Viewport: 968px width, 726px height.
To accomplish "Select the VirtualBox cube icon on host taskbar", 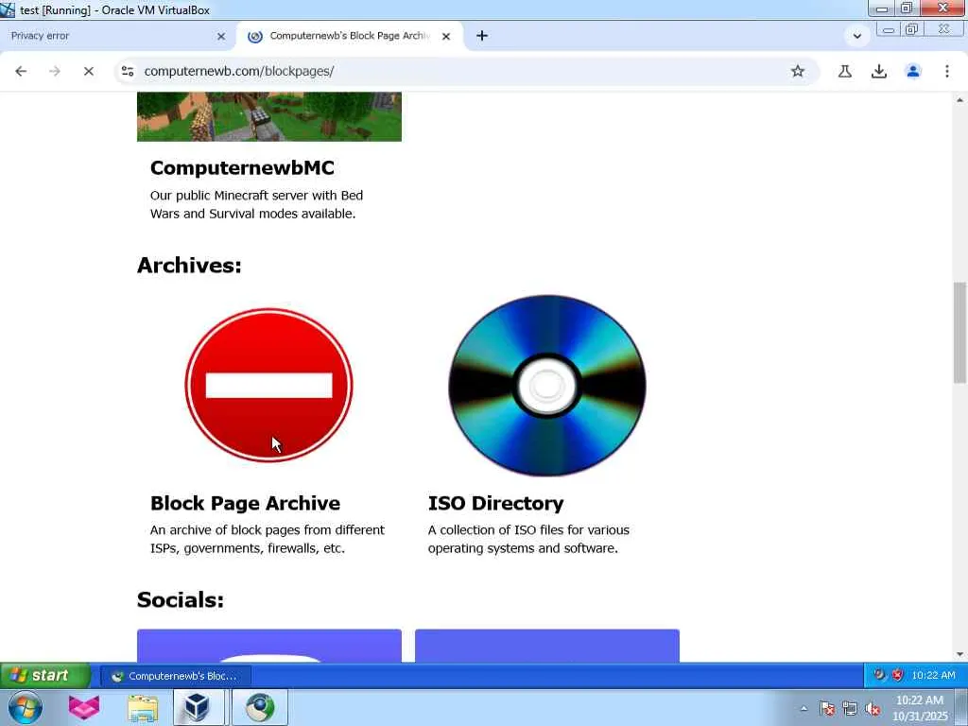I will 198,707.
